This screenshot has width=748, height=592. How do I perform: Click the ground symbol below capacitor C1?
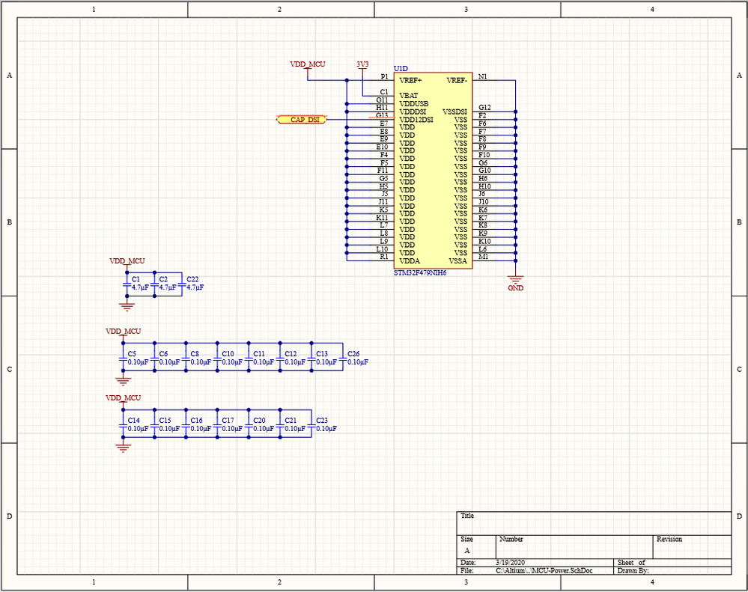point(127,307)
